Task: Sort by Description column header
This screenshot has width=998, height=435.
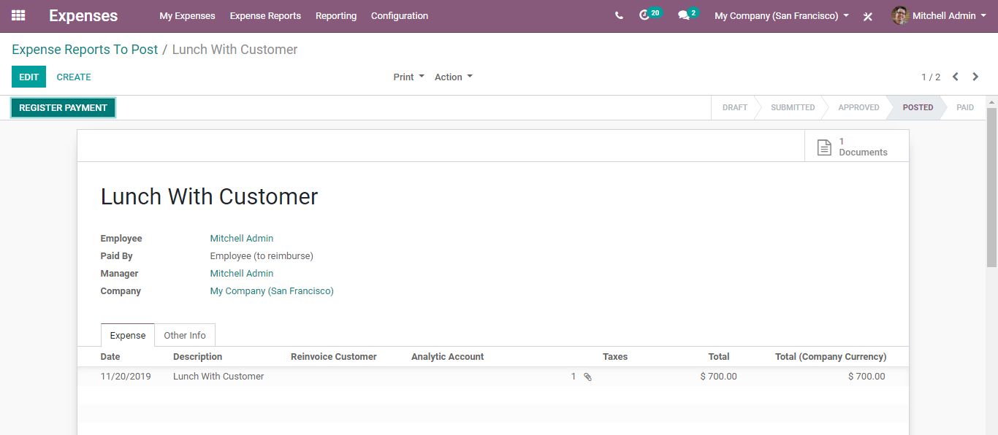Action: (197, 357)
